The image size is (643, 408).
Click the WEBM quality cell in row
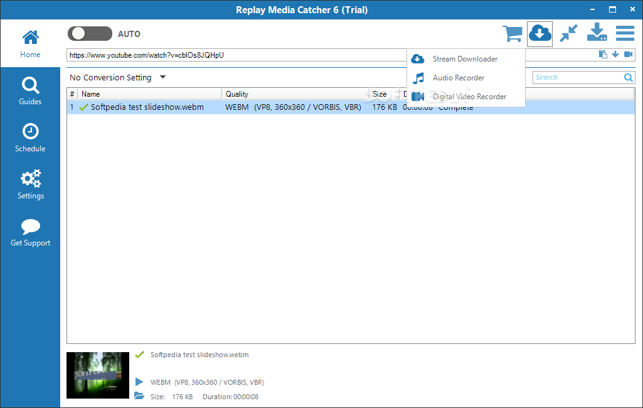[293, 107]
